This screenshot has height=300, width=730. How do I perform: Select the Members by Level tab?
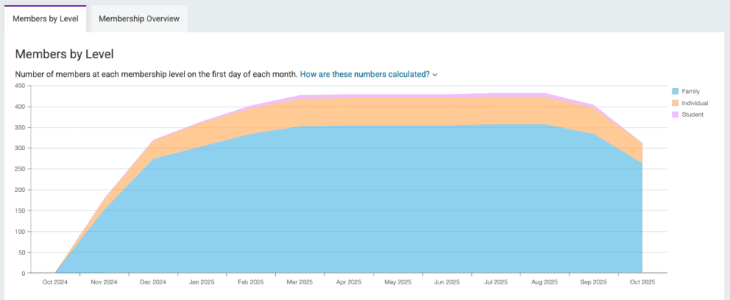(x=46, y=18)
